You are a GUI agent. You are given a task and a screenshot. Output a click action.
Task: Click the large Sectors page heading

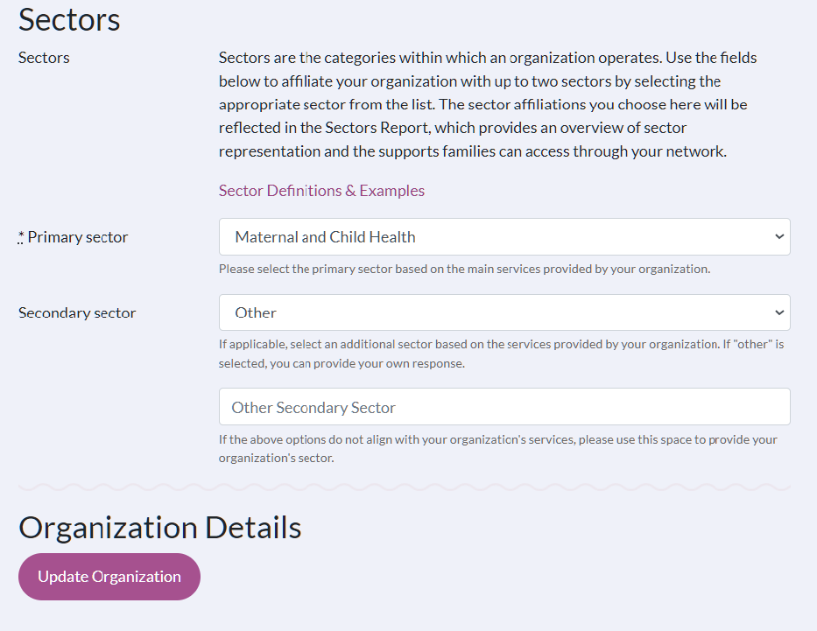(69, 19)
